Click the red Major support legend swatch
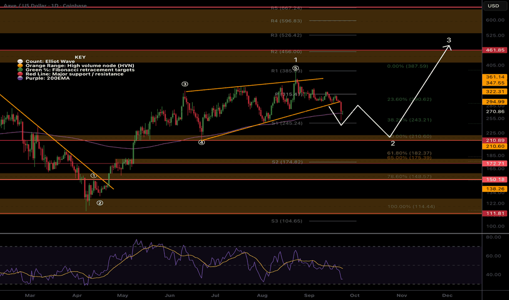The height and width of the screenshot is (300, 509). 20,74
